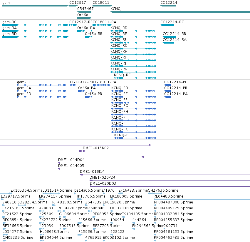Image resolution: width=250 pixels, height=242 pixels.
Task: Click the KCNQ gene label
Action: (x=115, y=9)
